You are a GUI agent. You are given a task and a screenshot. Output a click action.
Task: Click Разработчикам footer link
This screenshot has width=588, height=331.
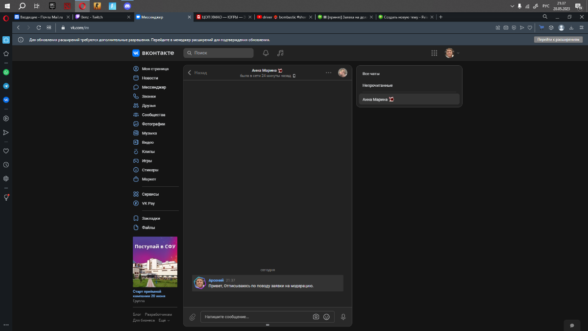pos(159,314)
